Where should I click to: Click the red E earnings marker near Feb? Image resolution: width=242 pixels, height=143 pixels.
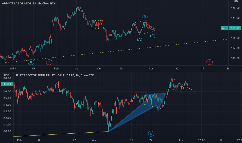click(x=49, y=62)
